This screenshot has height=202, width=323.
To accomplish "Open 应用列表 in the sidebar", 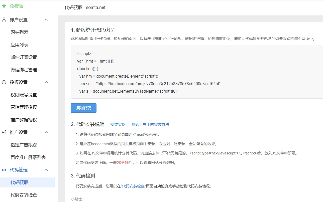I will point(19,45).
